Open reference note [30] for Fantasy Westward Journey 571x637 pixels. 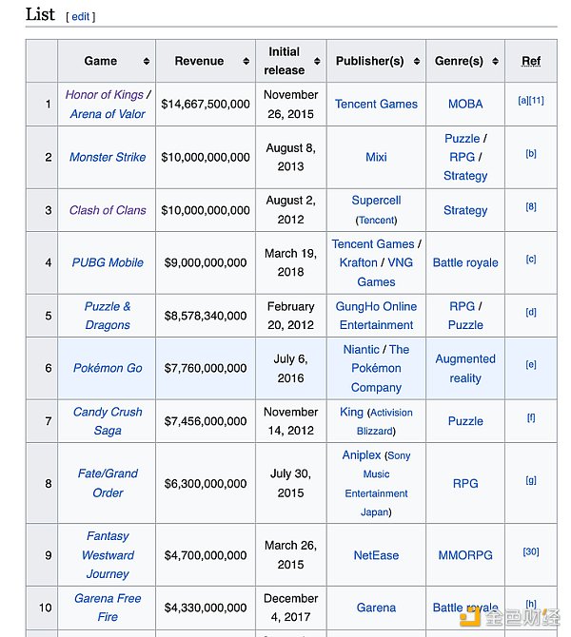coord(531,551)
